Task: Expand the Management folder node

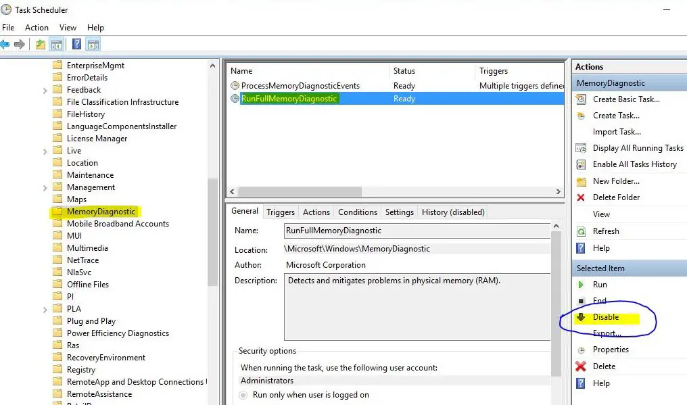Action: pos(45,188)
